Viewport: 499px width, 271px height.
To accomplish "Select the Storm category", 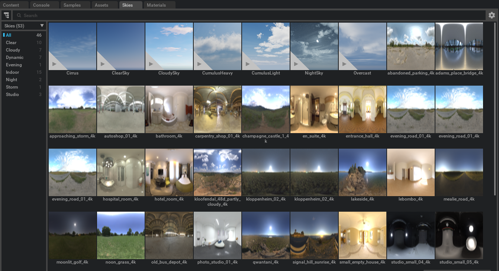I will tap(24, 87).
